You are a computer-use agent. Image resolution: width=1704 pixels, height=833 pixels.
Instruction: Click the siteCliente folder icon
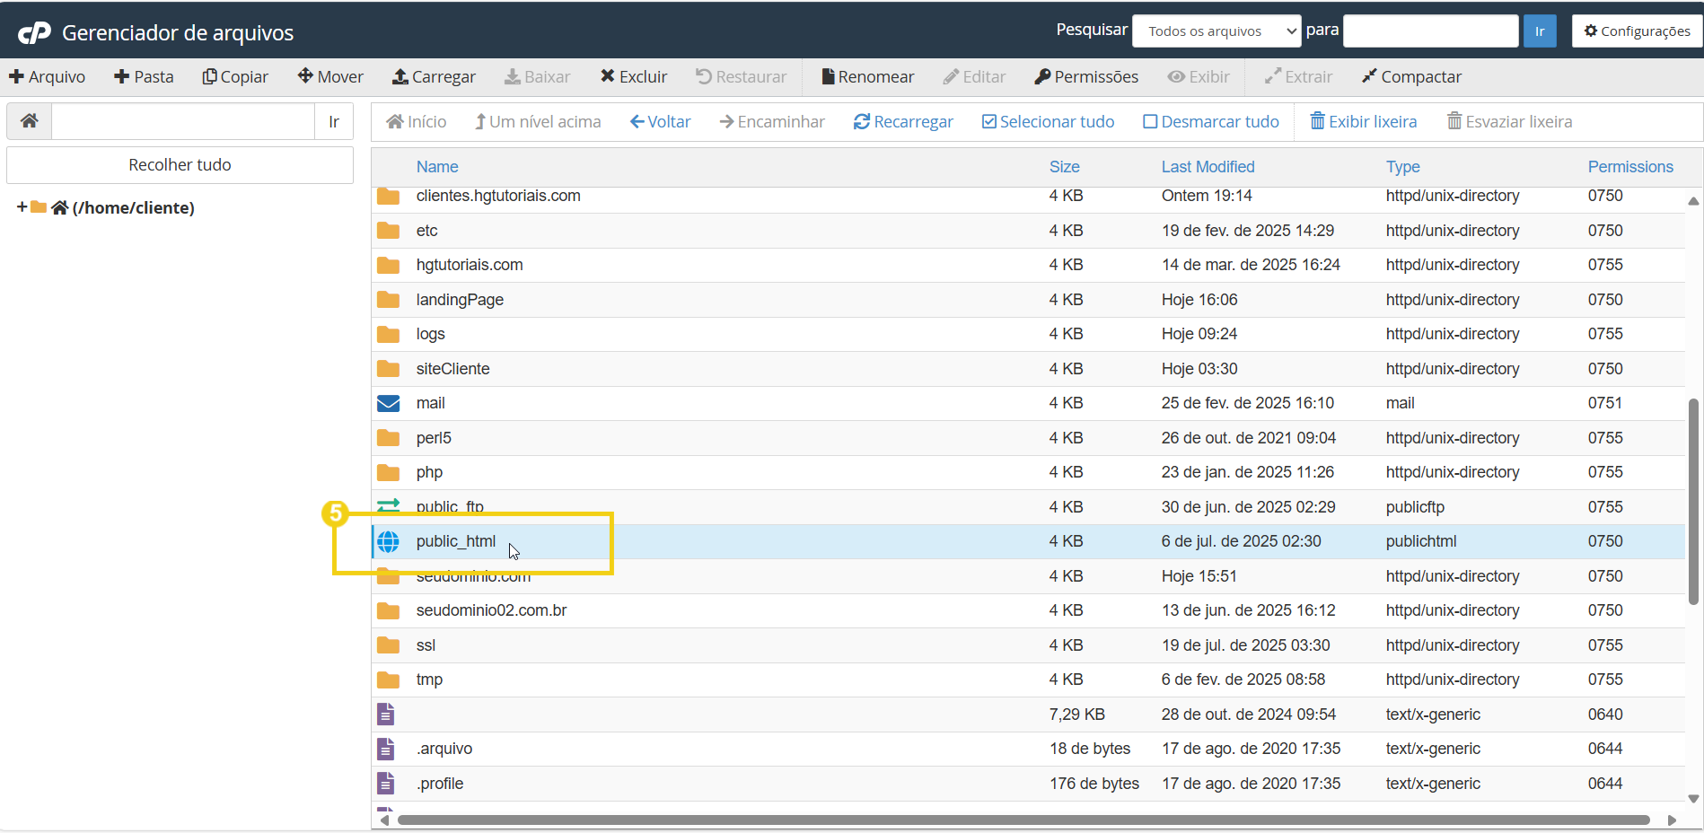[x=388, y=369]
